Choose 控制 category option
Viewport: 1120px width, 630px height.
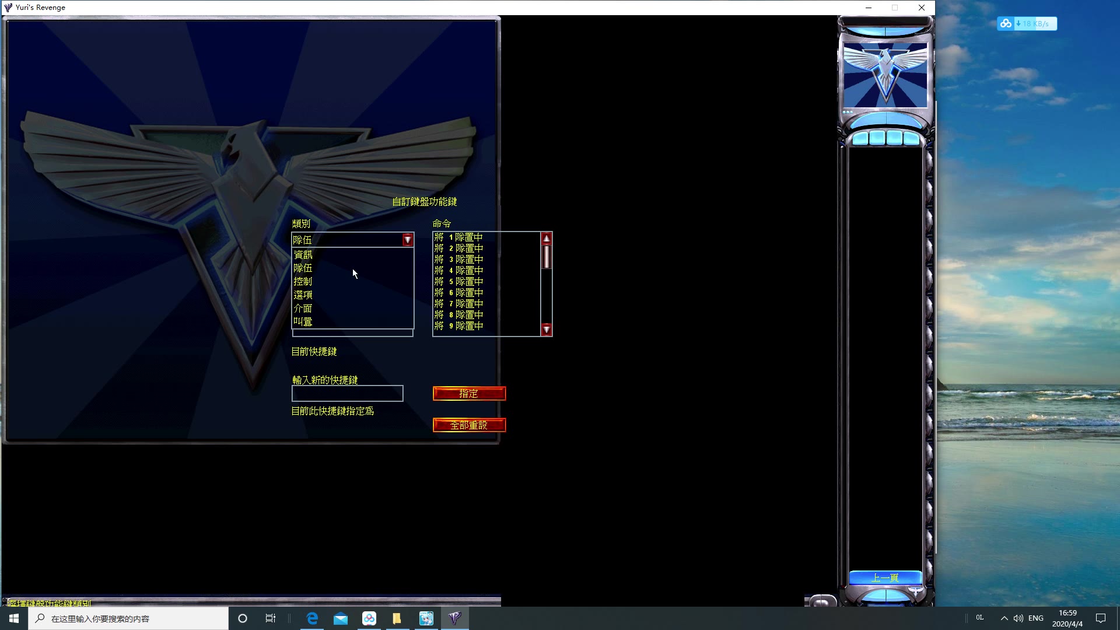pyautogui.click(x=352, y=282)
